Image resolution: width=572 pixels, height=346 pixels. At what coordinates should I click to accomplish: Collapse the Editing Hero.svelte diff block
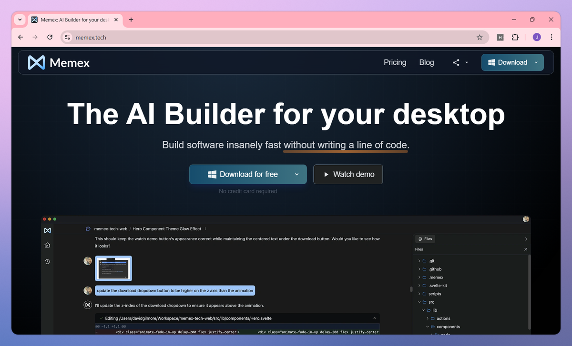[375, 318]
